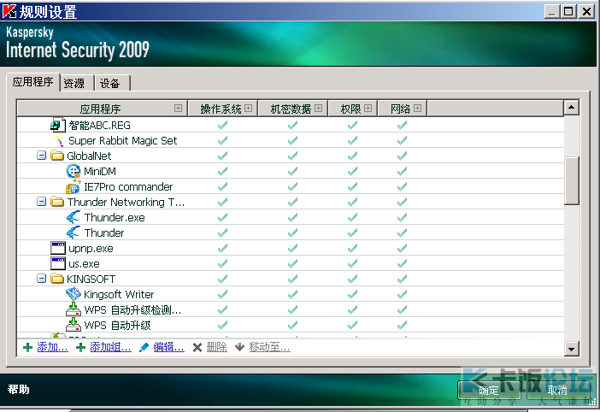This screenshot has width=600, height=412.
Task: Click the upnp.exe window icon
Action: [58, 248]
